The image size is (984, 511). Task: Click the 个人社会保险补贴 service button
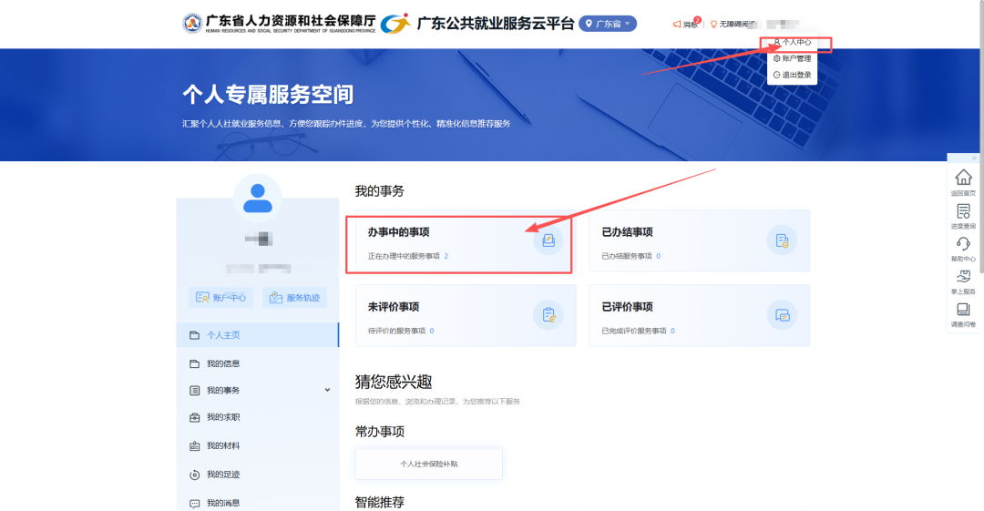(428, 464)
